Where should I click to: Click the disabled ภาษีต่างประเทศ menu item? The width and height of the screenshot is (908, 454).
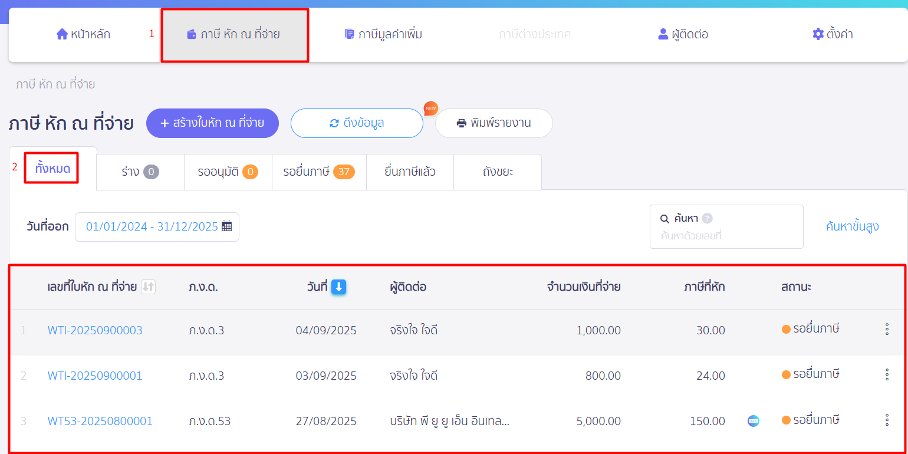coord(535,34)
